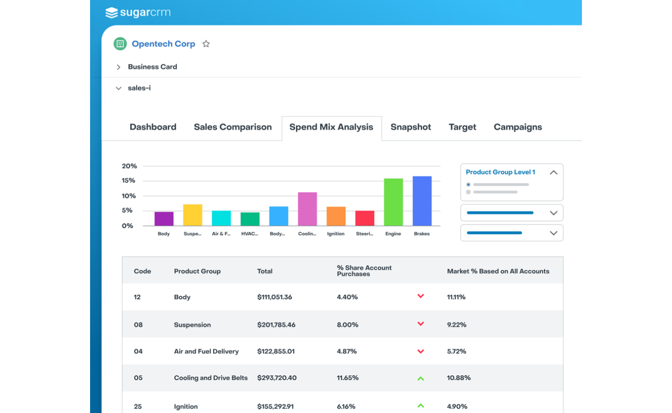Click the purple Body bar in chart
Viewport: 672px width, 413px height.
[x=164, y=219]
